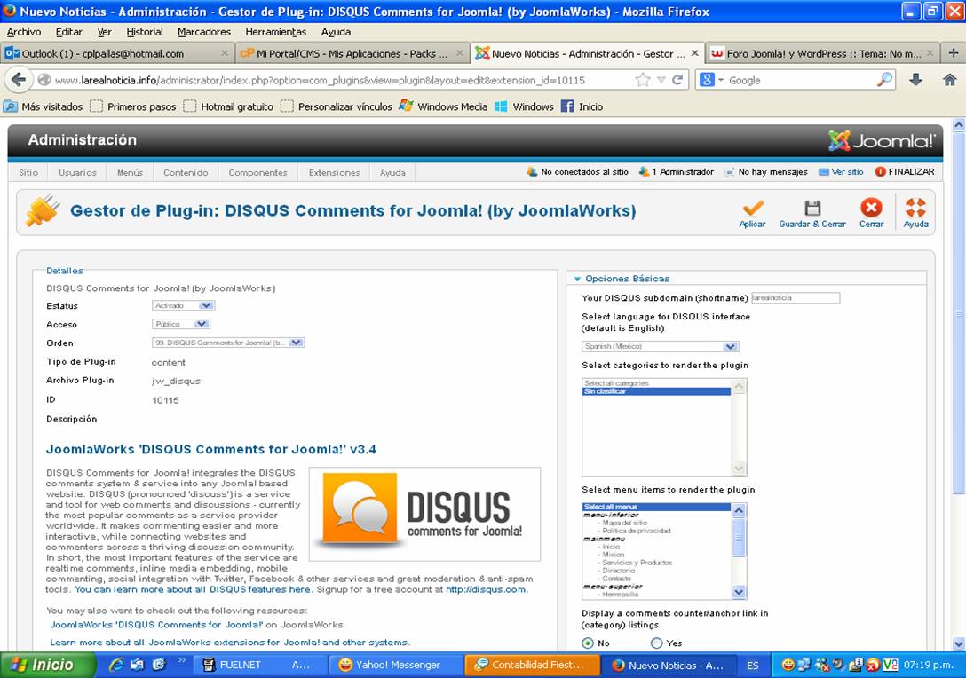The height and width of the screenshot is (678, 966).
Task: Open the Facebook Inicio bookmark
Action: coord(582,106)
